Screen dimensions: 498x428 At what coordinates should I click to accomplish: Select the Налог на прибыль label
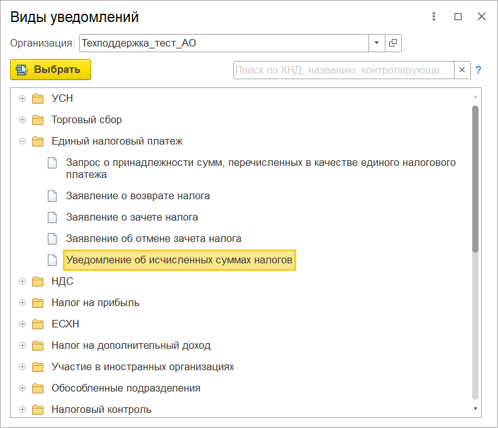pyautogui.click(x=96, y=302)
